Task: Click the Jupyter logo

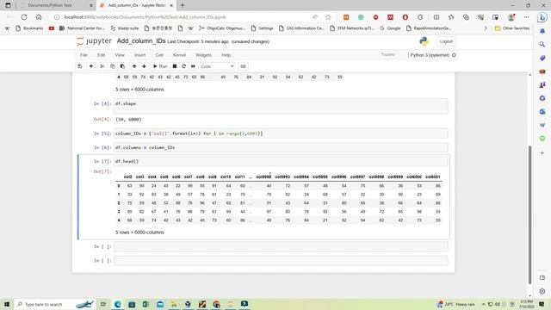Action: click(x=94, y=41)
